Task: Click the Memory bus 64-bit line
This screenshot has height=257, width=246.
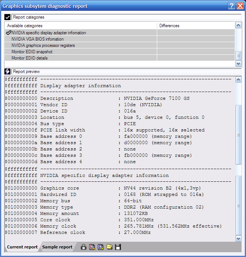Action: 74,201
